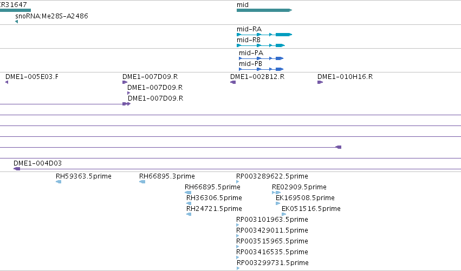The height and width of the screenshot is (271, 461).
Task: Select the RP003299731.5prime arrow glyph
Action: (238, 268)
